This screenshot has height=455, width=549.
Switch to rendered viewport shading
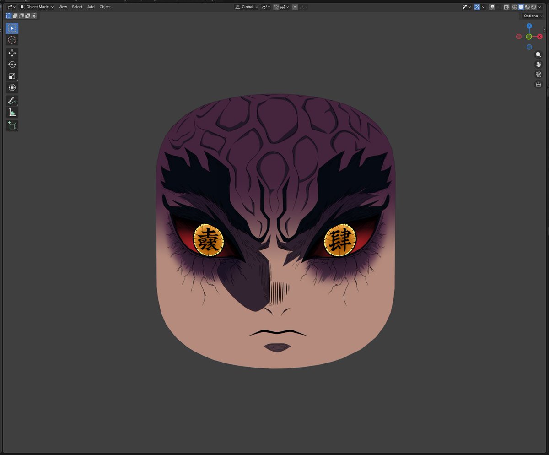click(x=533, y=7)
